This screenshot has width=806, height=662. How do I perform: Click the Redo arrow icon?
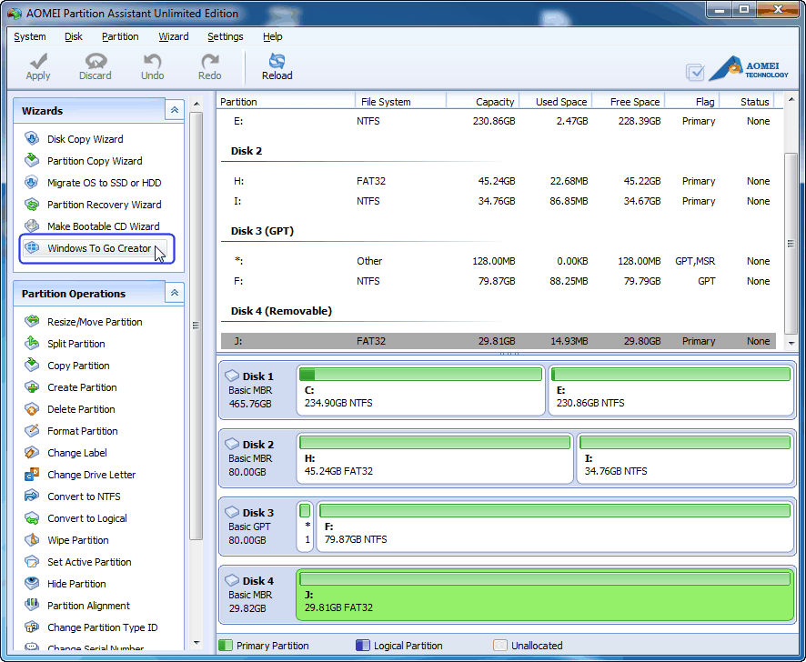pyautogui.click(x=210, y=61)
